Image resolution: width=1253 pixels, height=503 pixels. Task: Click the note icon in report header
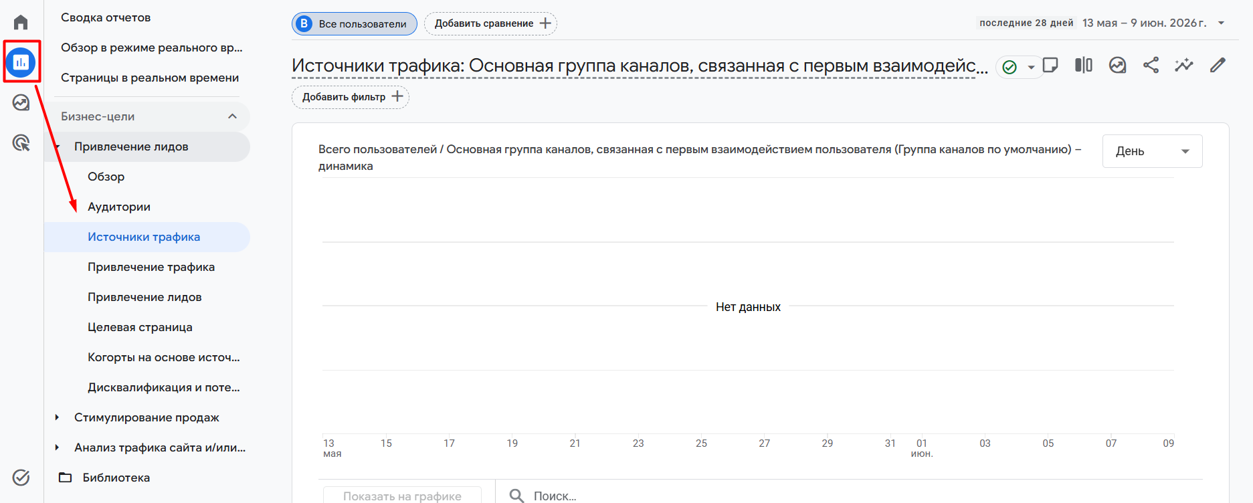(1050, 65)
